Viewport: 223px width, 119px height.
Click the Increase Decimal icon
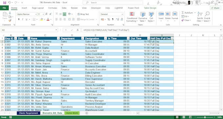(118, 19)
